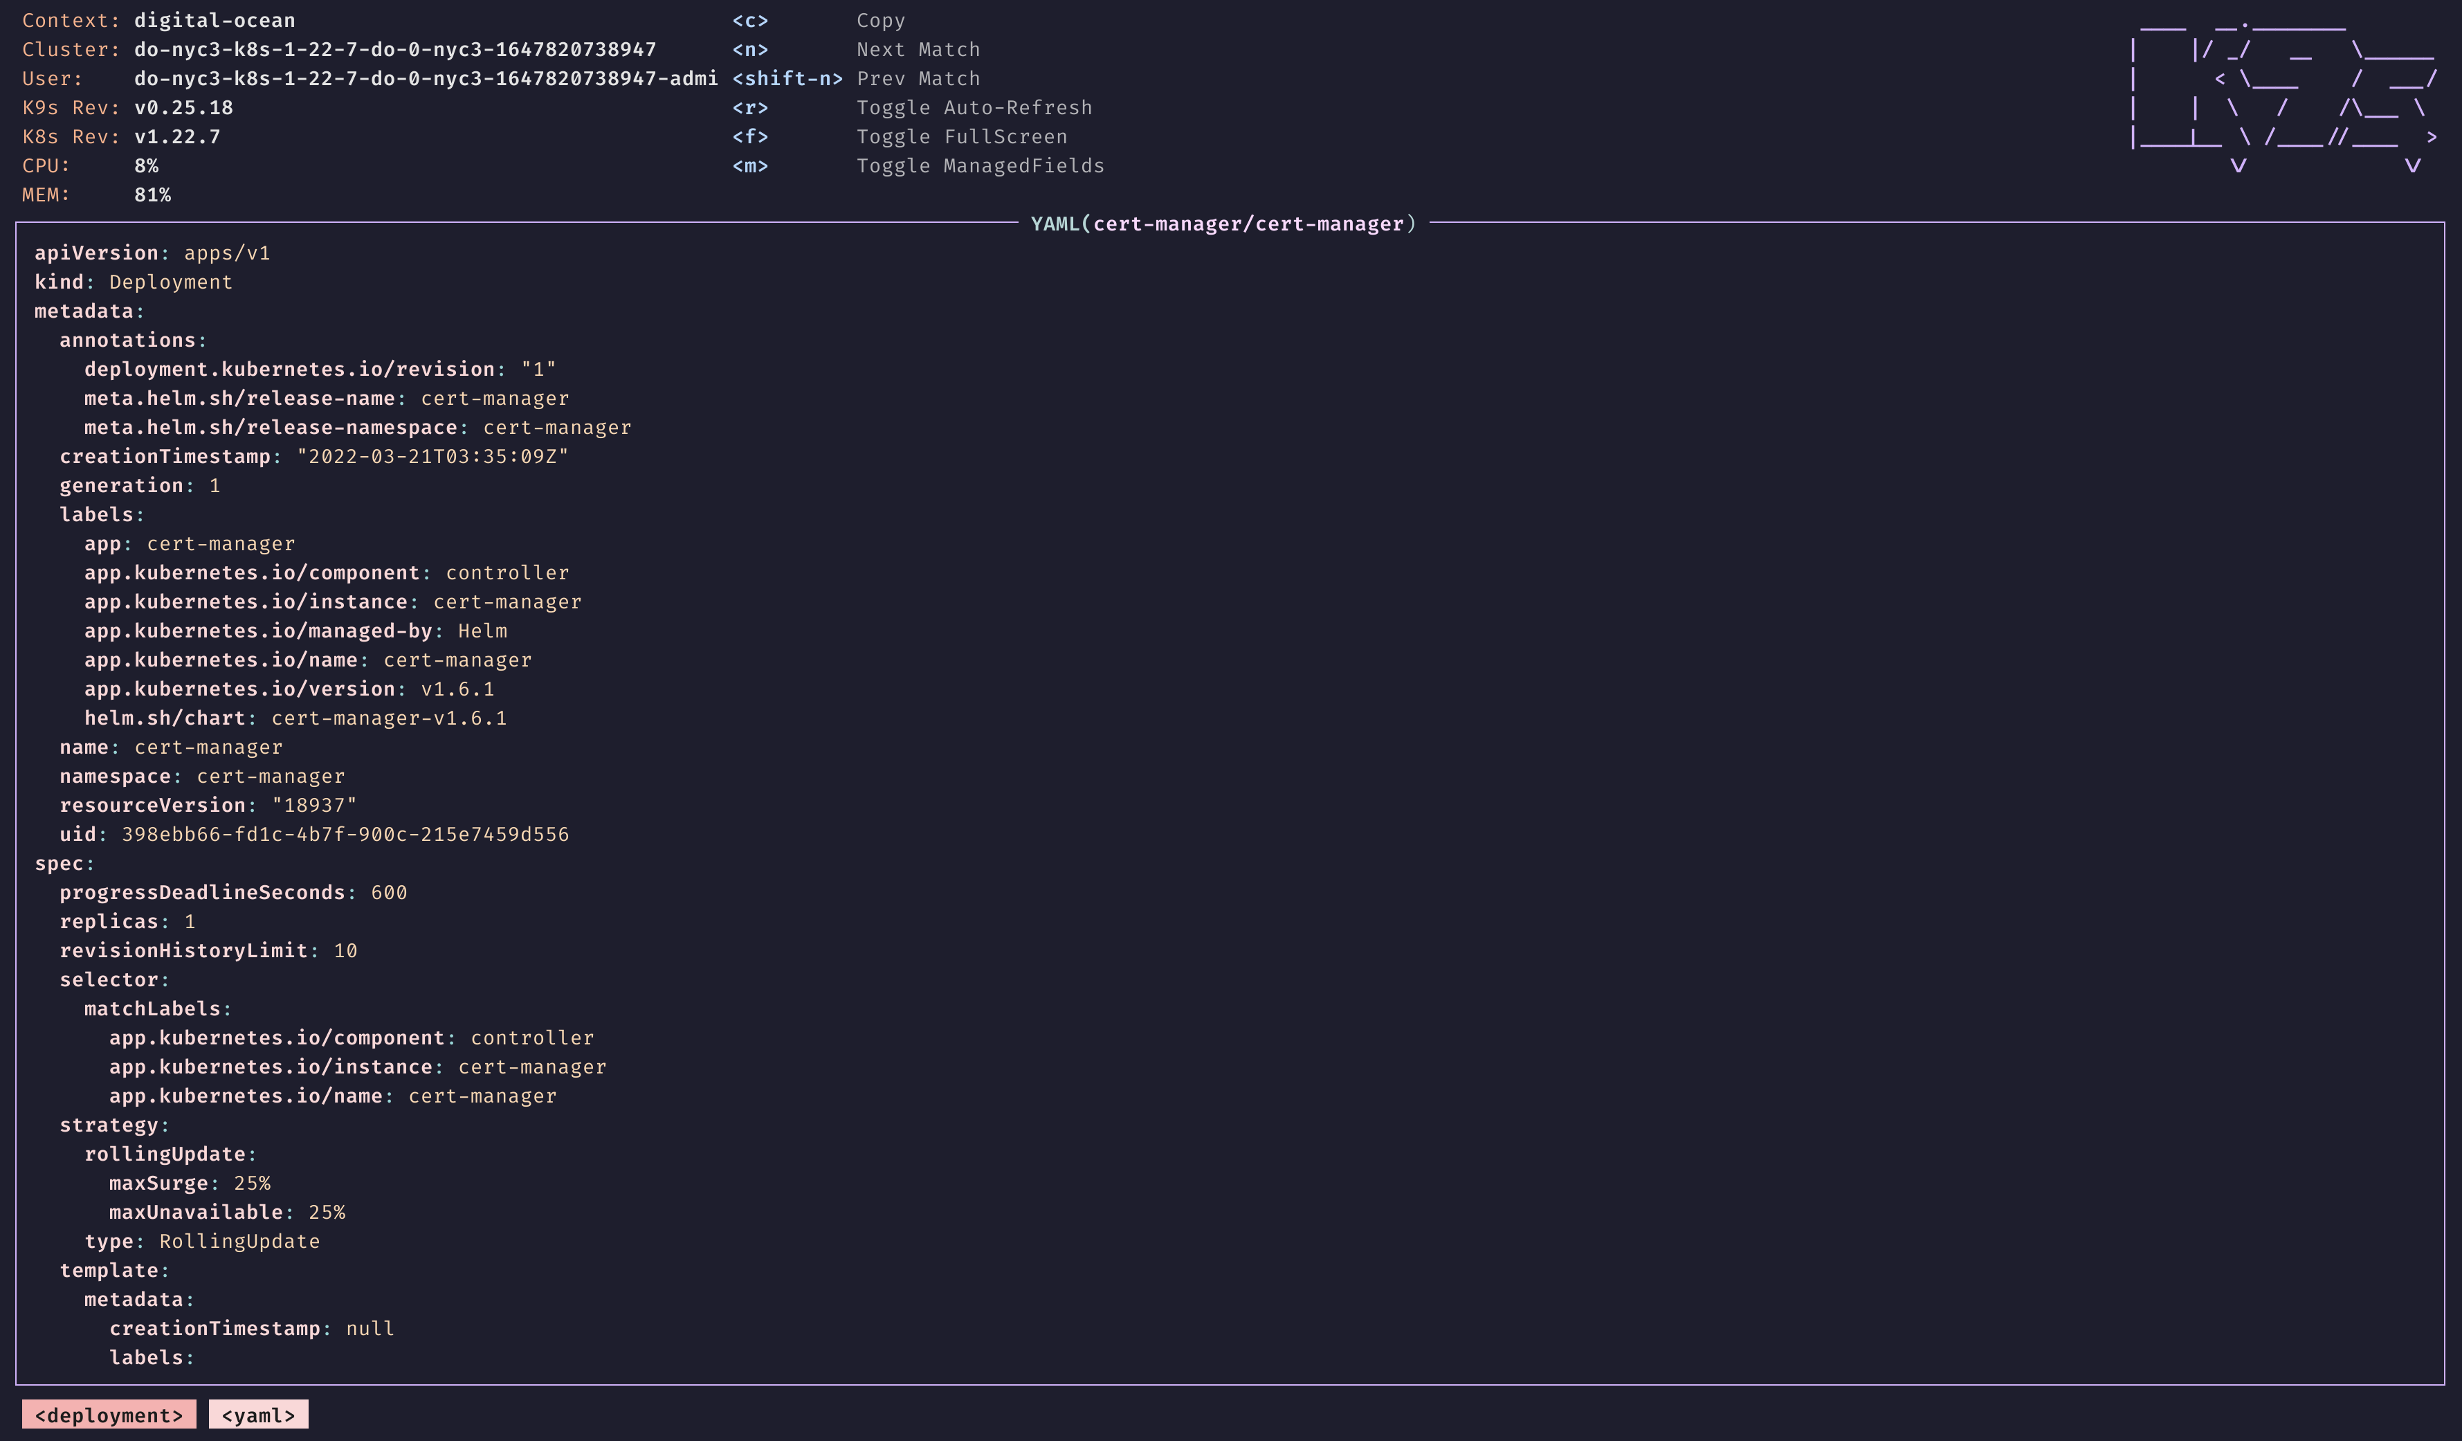Click the Next Match shortcut hint

(918, 50)
